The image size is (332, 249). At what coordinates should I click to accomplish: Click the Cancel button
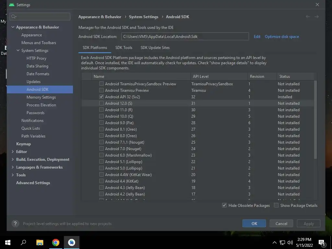[x=281, y=224]
